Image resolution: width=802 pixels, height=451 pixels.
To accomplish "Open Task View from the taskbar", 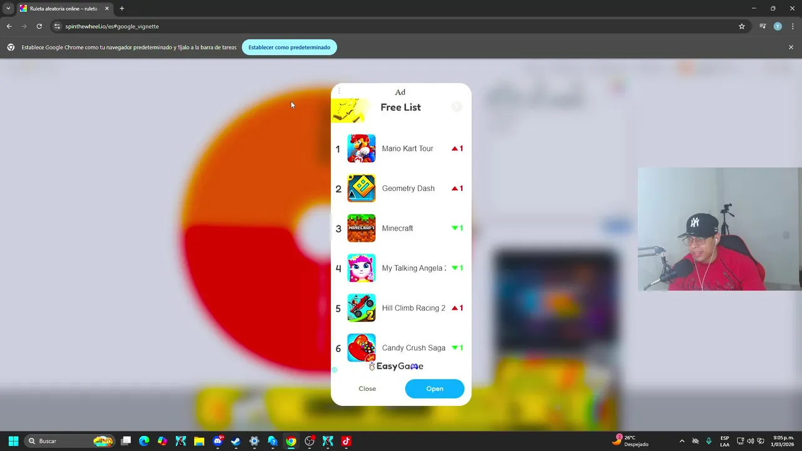I will pos(126,441).
